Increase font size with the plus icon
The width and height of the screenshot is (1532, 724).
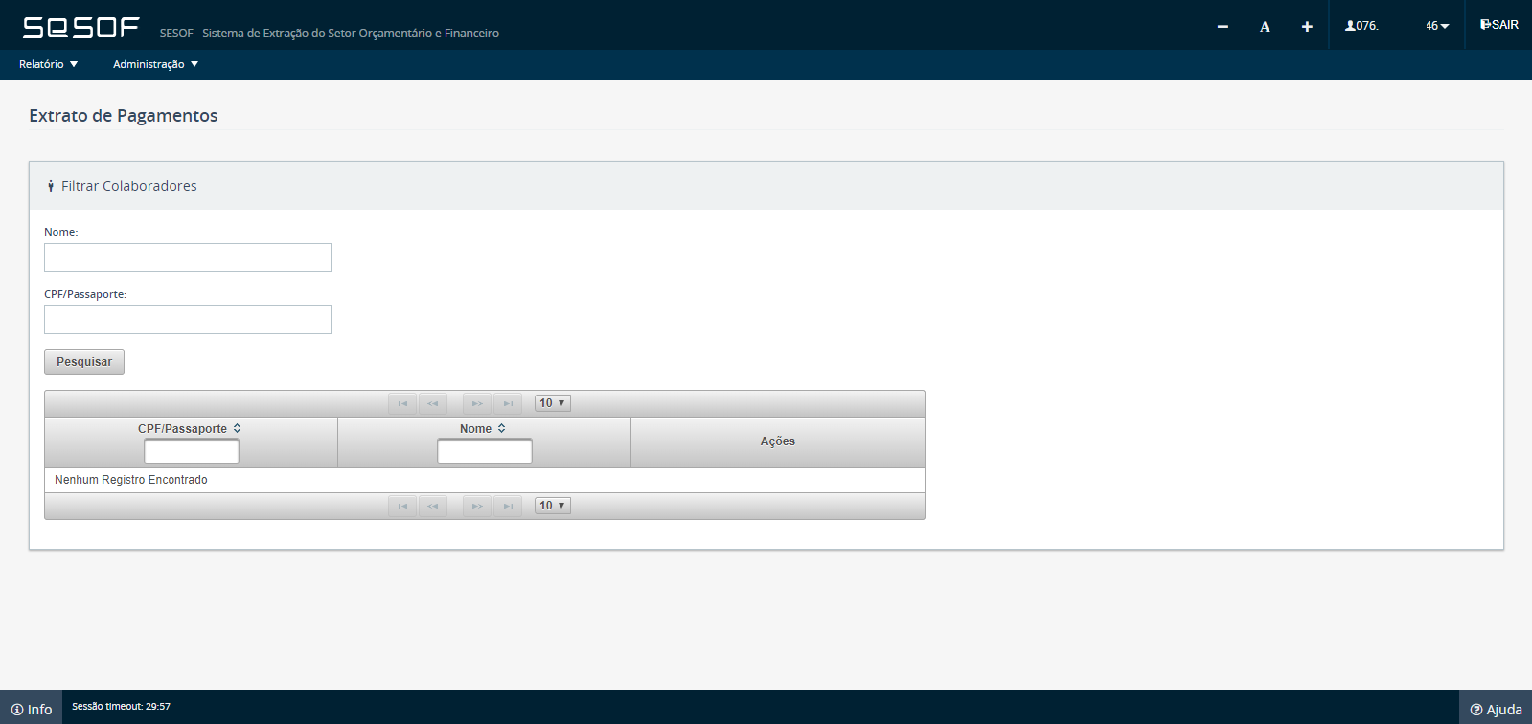tap(1307, 26)
